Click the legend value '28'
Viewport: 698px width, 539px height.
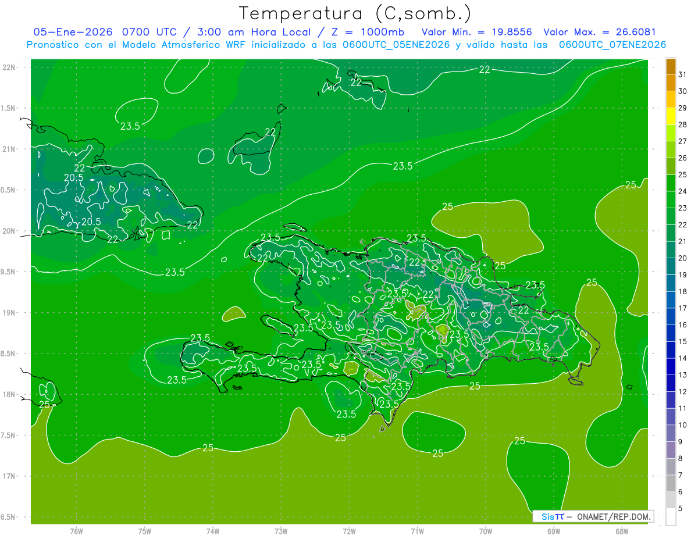683,124
